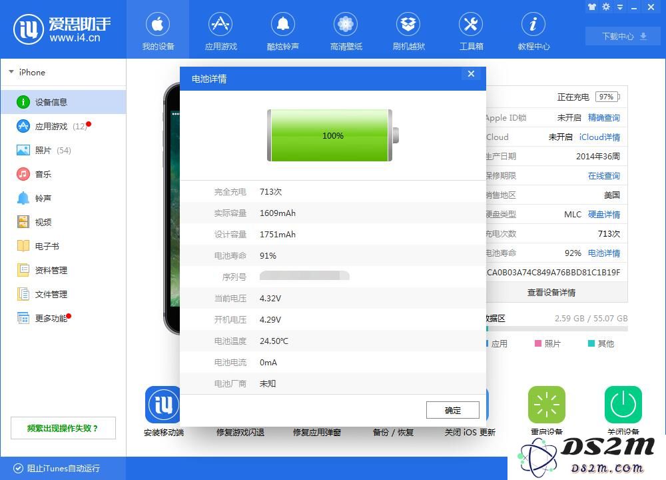Click 下载中心 download button
The image size is (666, 480).
pyautogui.click(x=623, y=36)
